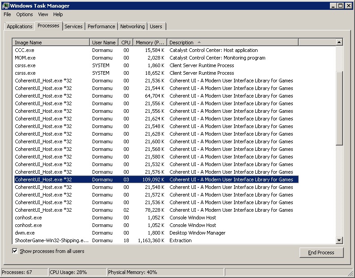
Task: Sort by the CPU column header
Action: click(126, 43)
